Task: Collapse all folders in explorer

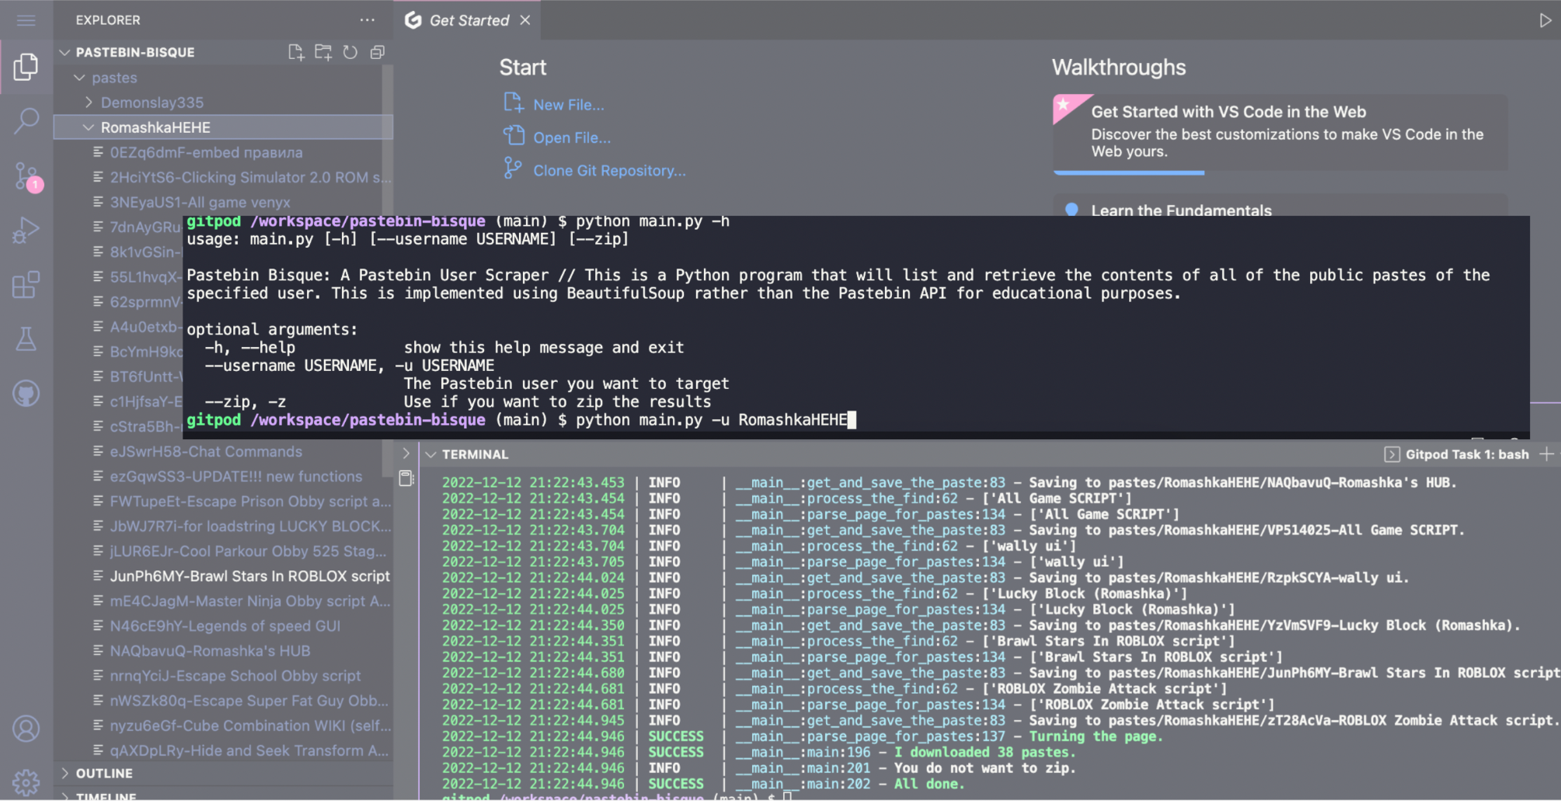Action: pos(378,52)
